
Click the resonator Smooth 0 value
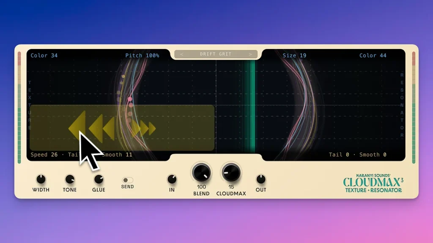(373, 154)
